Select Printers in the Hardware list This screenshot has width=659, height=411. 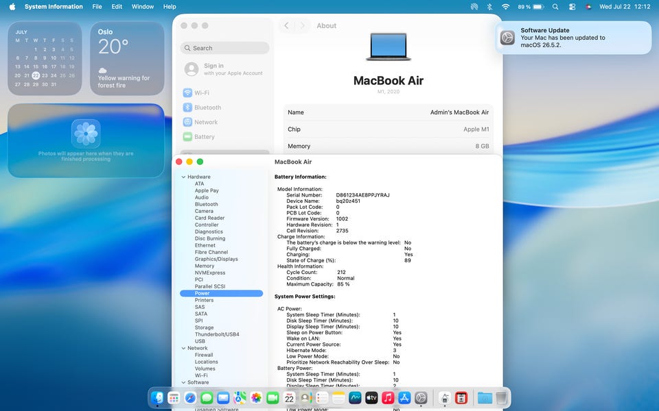pos(204,300)
